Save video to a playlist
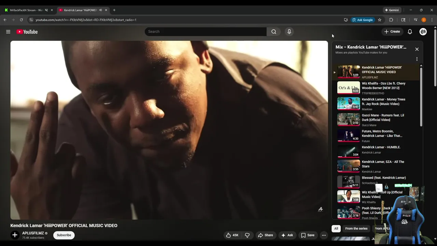Screen dimensions: 437x246 click(308, 235)
